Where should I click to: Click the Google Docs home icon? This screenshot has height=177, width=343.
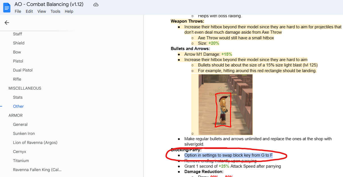pyautogui.click(x=7, y=8)
